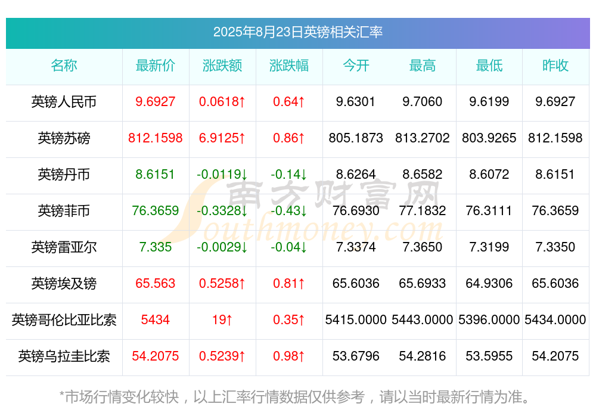Viewport: 596px width, 416px height.
Task: Click the 英镑埃及镑 row name
Action: [x=64, y=284]
